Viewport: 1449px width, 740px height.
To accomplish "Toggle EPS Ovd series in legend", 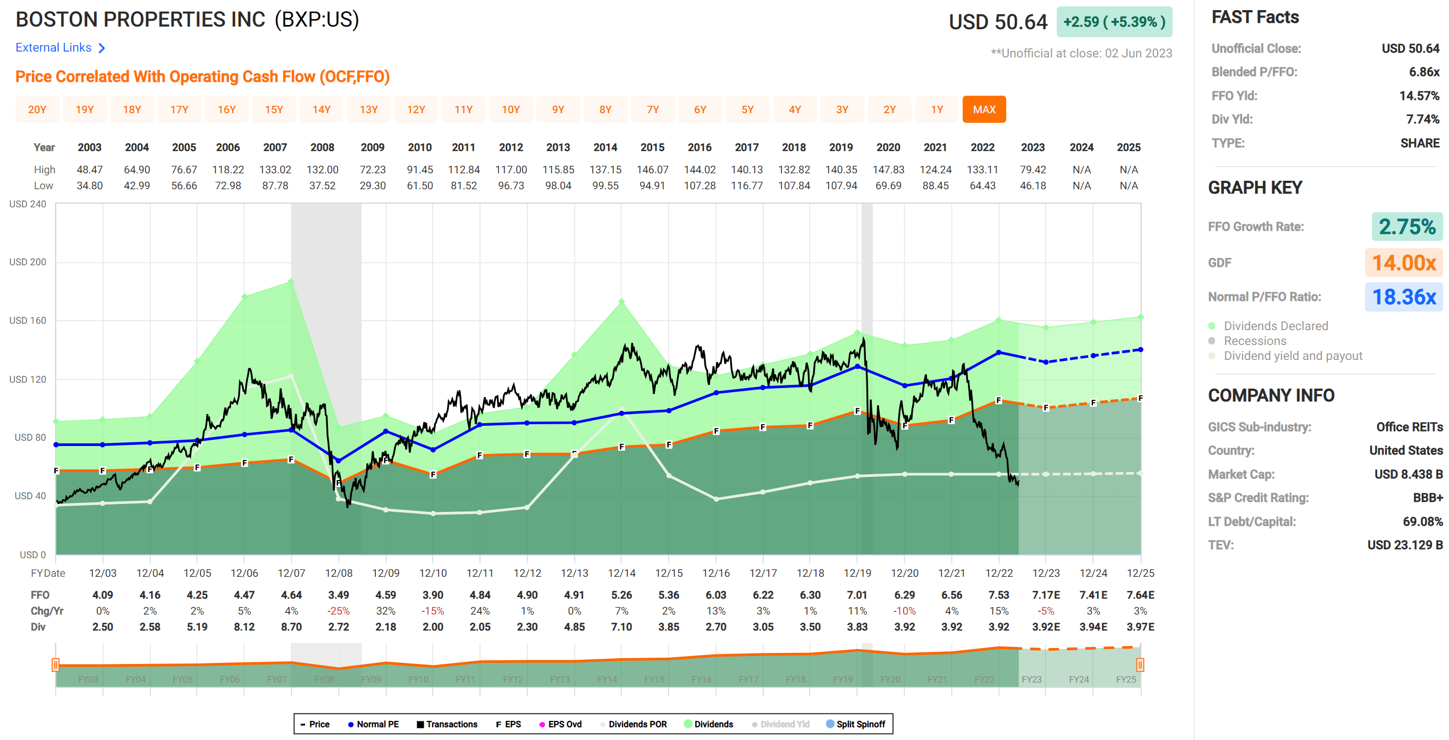I will (560, 724).
